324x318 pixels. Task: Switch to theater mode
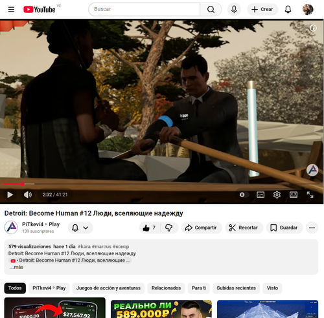click(294, 195)
